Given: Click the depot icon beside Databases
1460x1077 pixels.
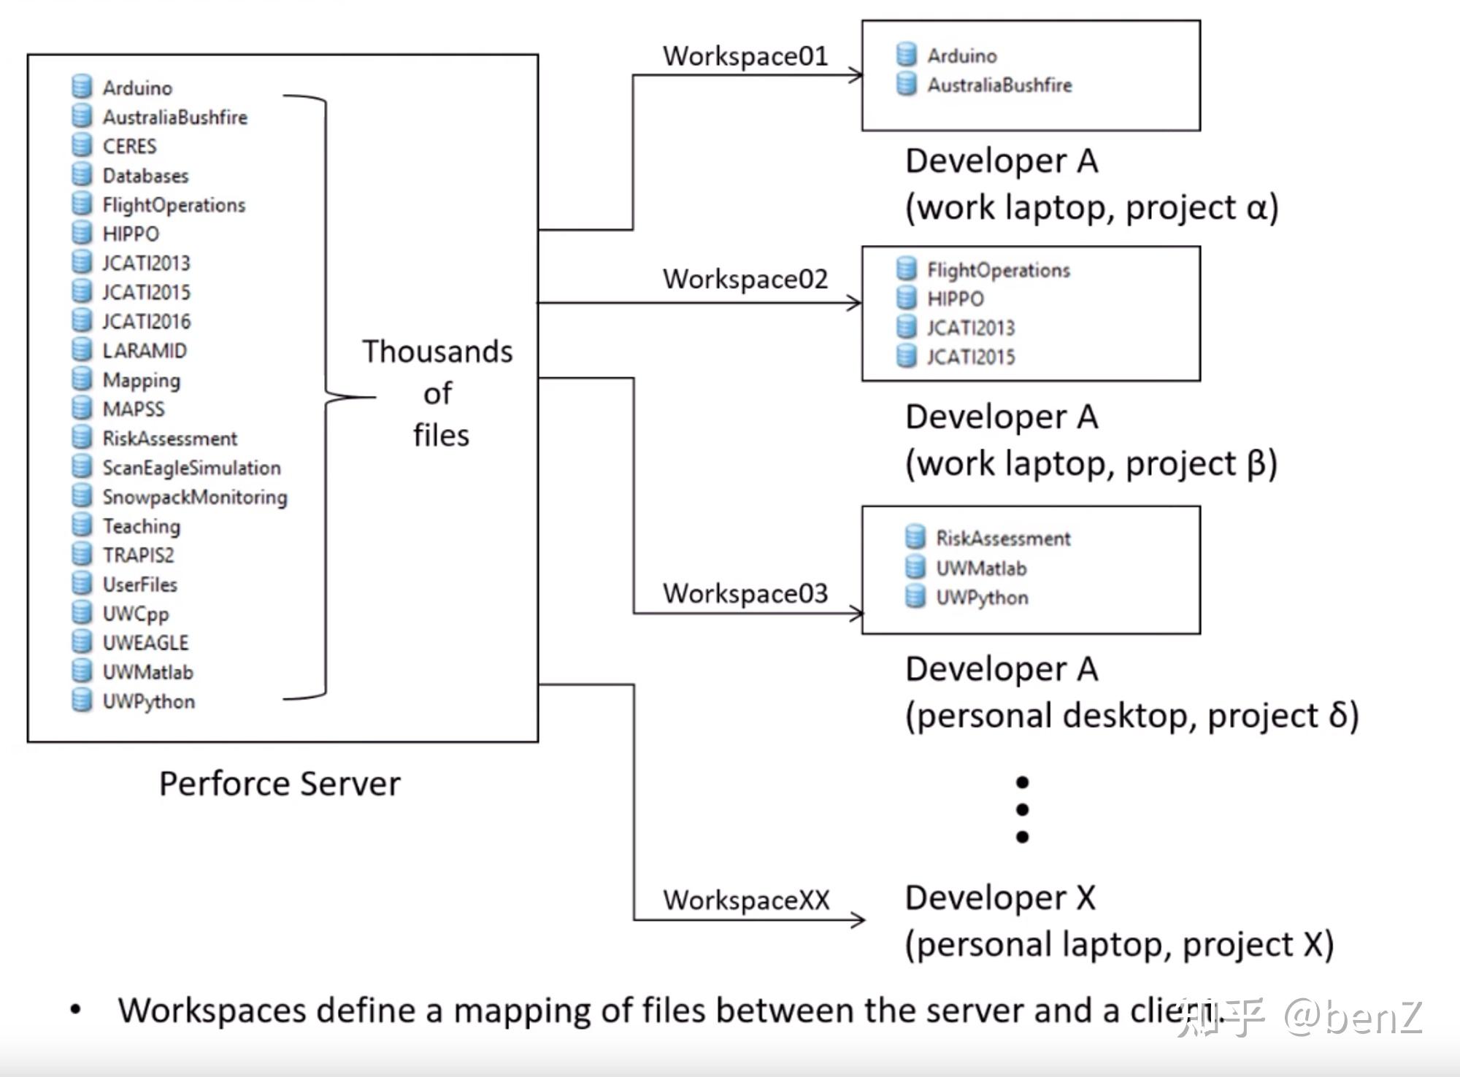Looking at the screenshot, I should (x=82, y=174).
